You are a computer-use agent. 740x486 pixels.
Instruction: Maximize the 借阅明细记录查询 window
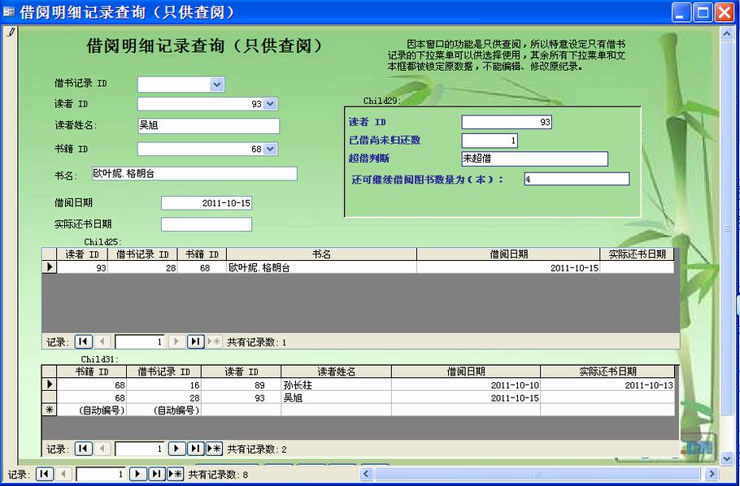703,12
